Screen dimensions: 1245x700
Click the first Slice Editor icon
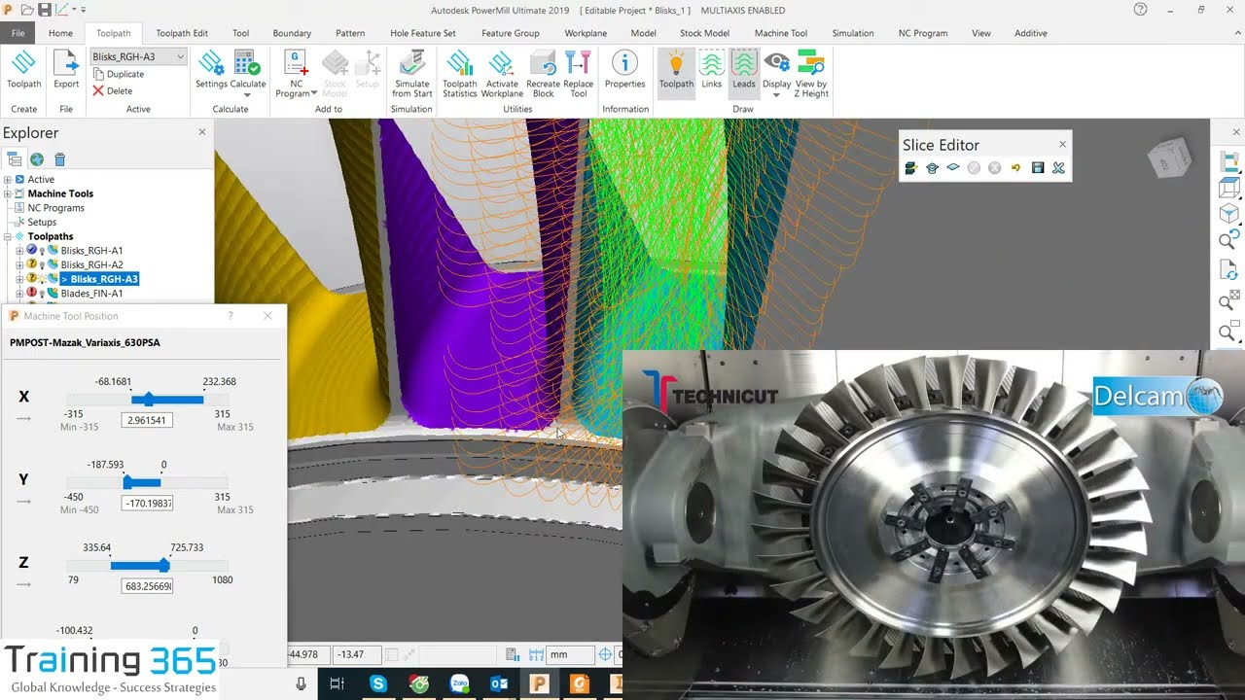point(911,168)
